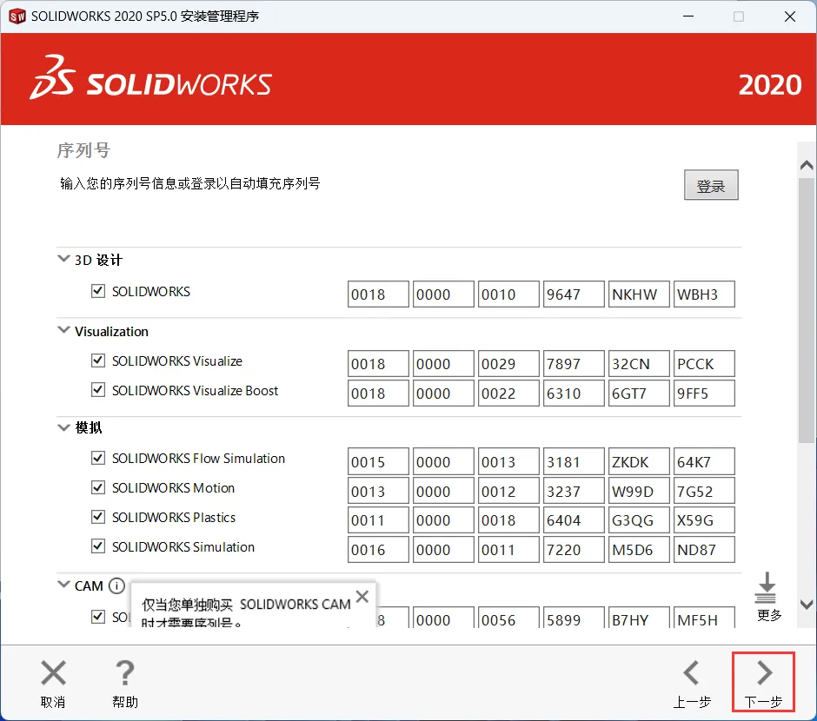
Task: Click Flow Simulation field containing 0015
Action: coord(378,461)
